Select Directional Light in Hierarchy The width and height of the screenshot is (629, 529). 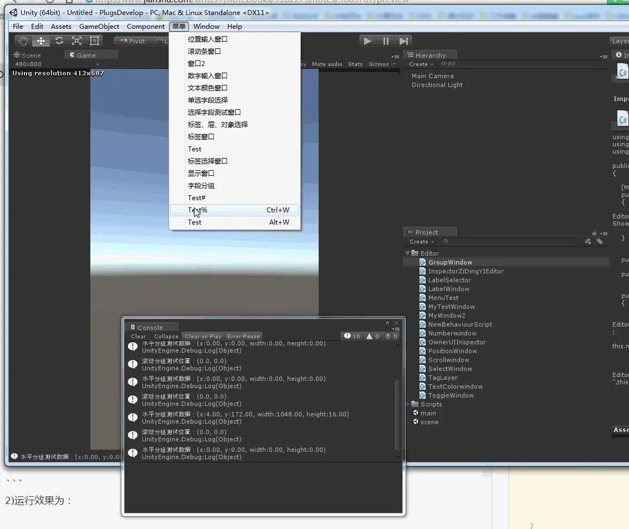coord(437,85)
